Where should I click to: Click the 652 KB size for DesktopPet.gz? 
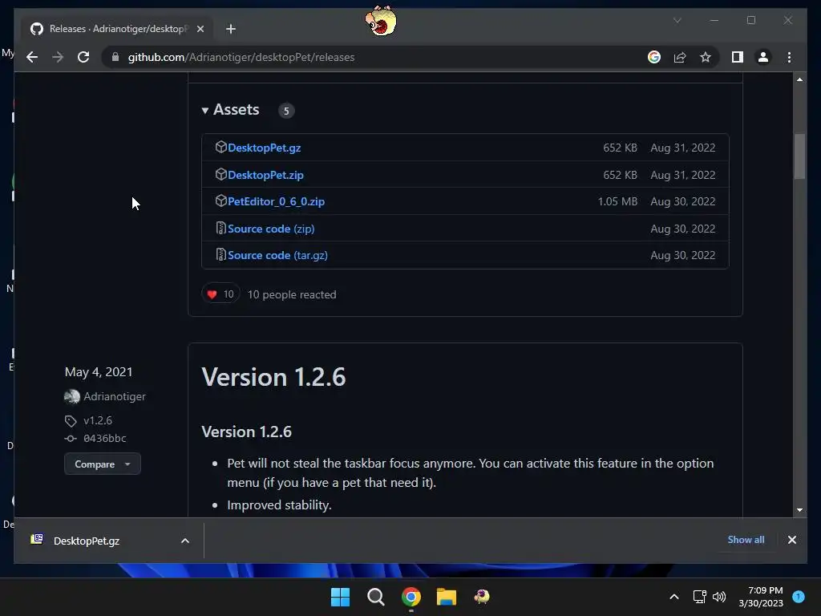620,148
